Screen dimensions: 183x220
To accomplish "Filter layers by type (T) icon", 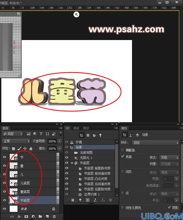I will [x=41, y=134].
